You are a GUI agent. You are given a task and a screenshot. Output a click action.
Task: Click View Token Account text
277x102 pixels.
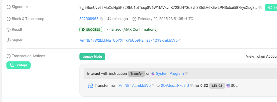pos(261,56)
